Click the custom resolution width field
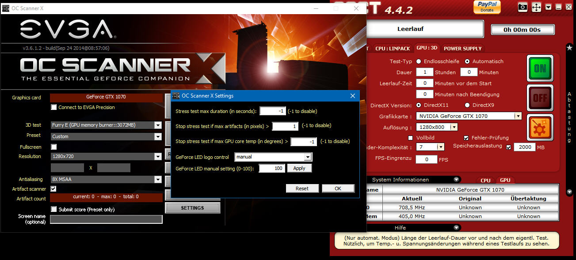The image size is (576, 260). click(x=67, y=168)
